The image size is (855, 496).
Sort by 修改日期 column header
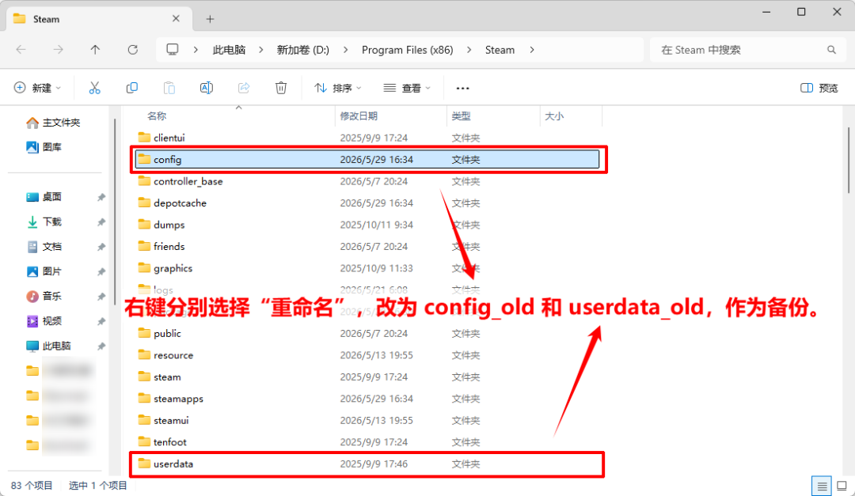pos(359,116)
